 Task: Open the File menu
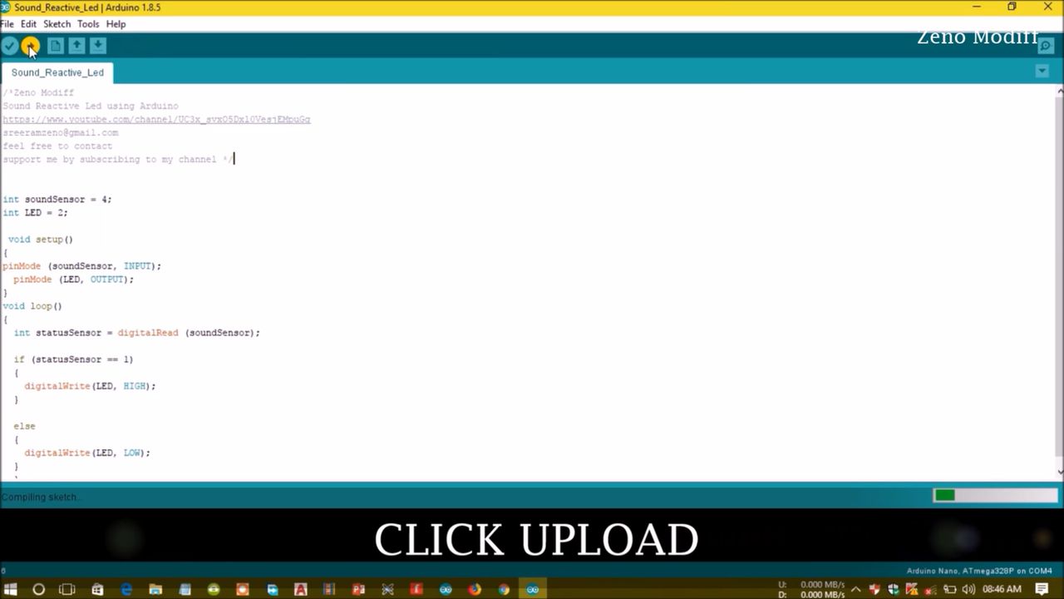pos(7,24)
